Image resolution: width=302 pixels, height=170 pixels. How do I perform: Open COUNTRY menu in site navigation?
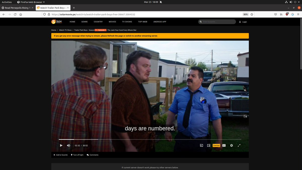[x=98, y=22]
